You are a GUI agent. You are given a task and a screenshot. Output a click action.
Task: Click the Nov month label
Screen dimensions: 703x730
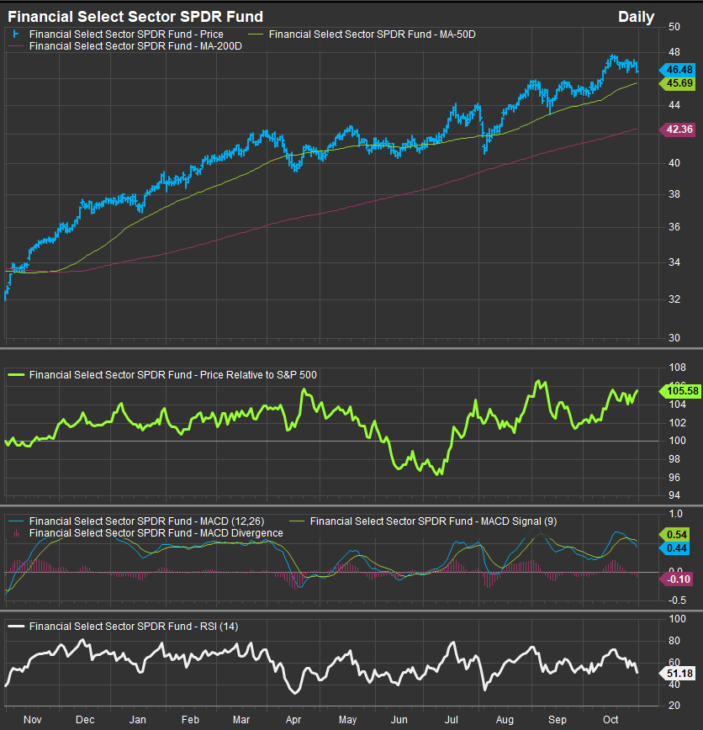tap(33, 720)
